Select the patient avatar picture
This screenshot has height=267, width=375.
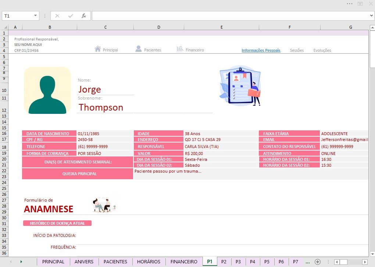tap(47, 90)
